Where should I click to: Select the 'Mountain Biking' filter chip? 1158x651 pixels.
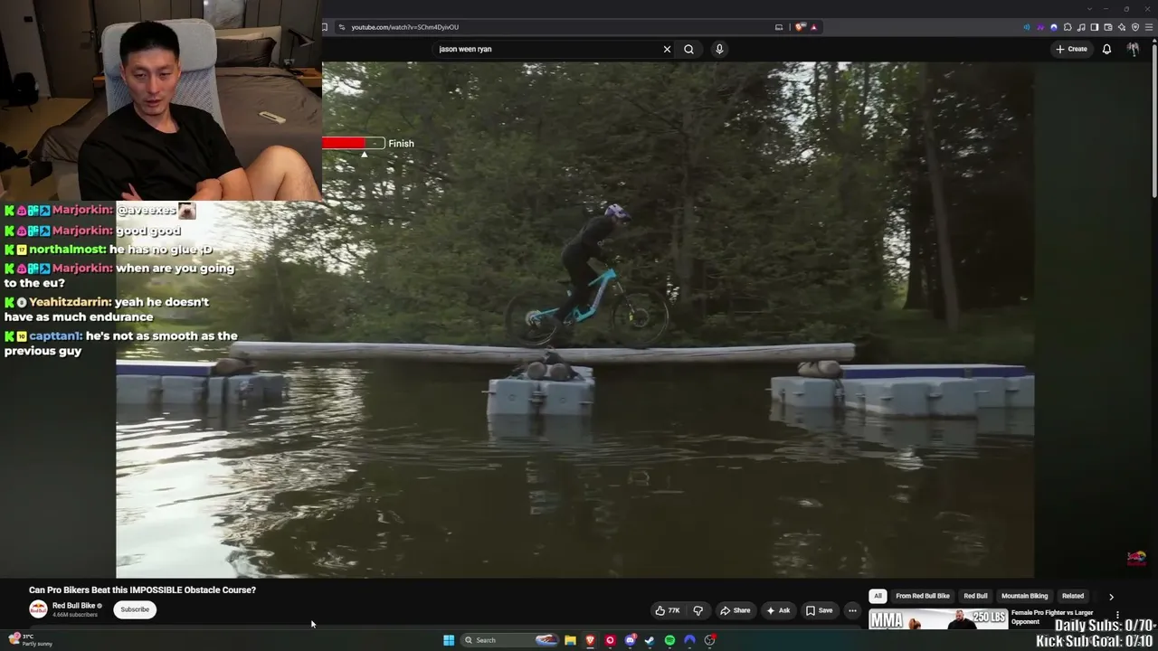coord(1024,596)
